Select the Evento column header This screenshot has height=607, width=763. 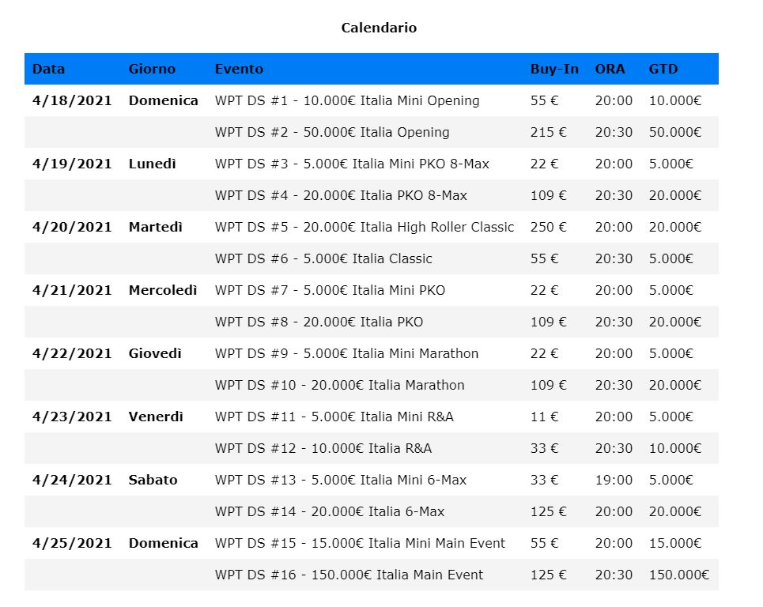pos(239,69)
